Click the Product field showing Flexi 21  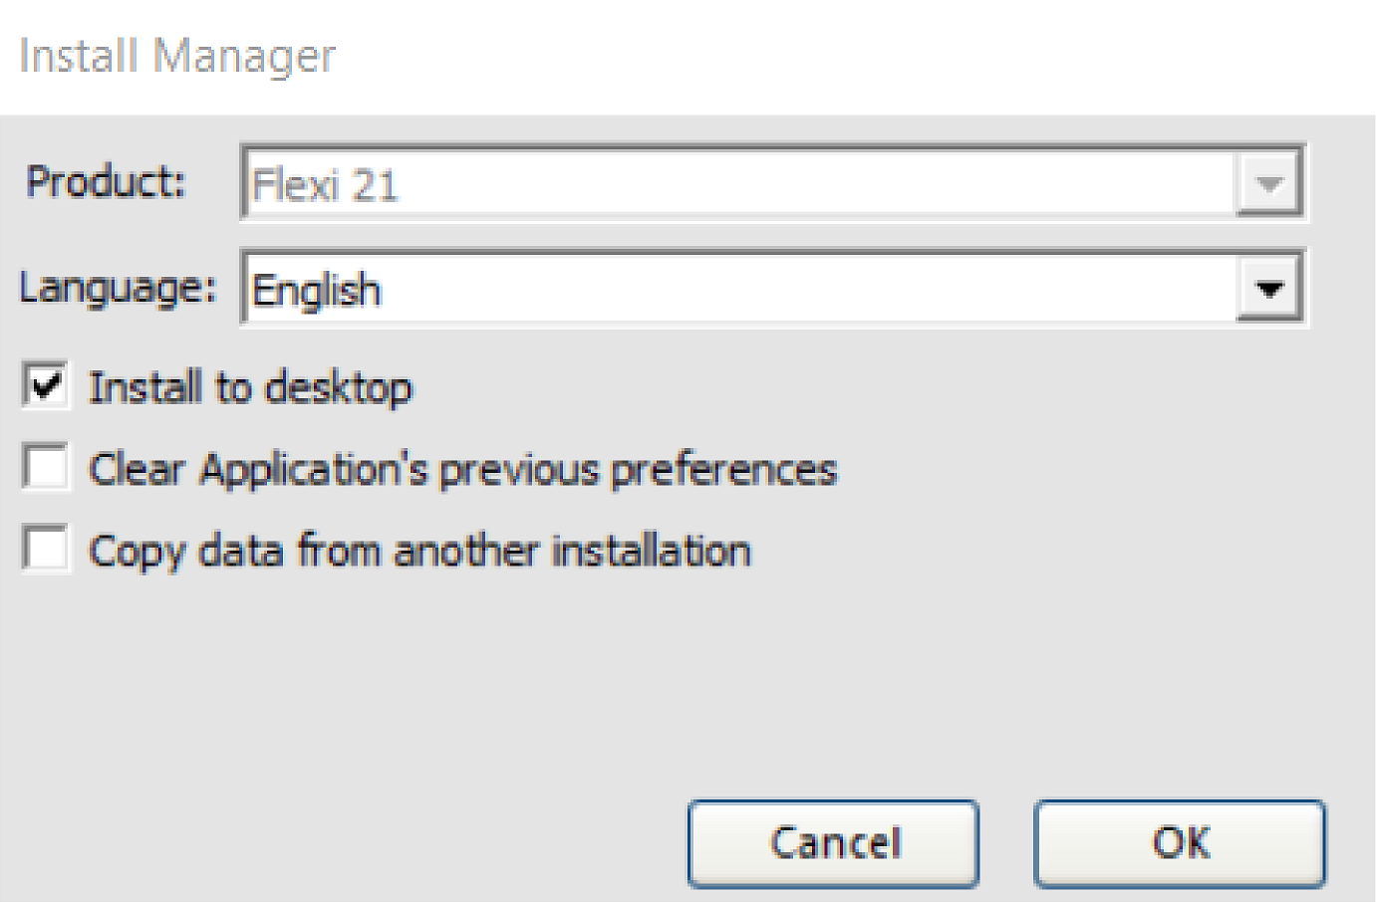(x=737, y=184)
